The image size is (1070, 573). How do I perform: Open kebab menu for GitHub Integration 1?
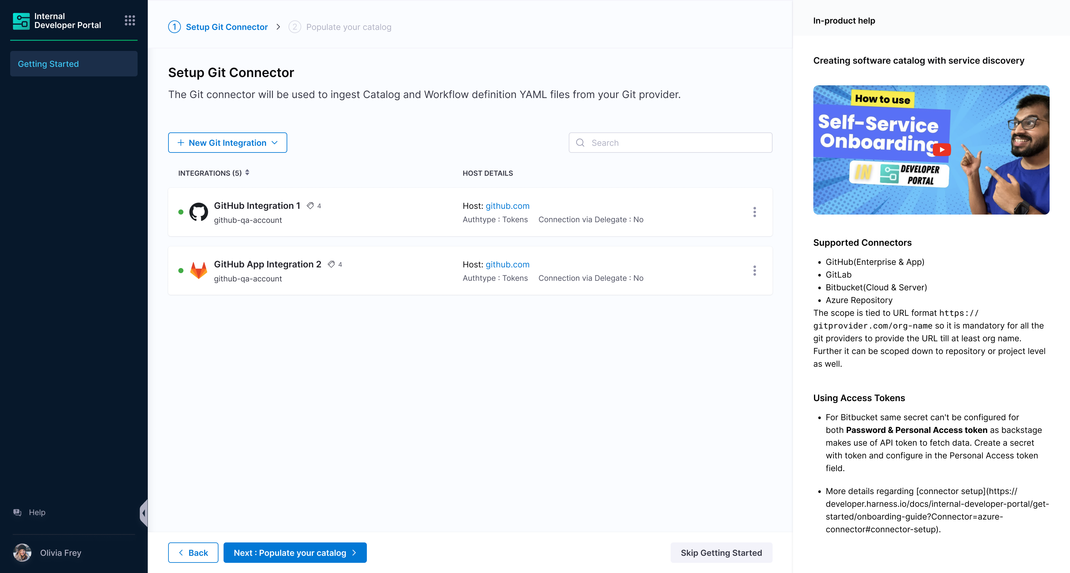pos(754,212)
